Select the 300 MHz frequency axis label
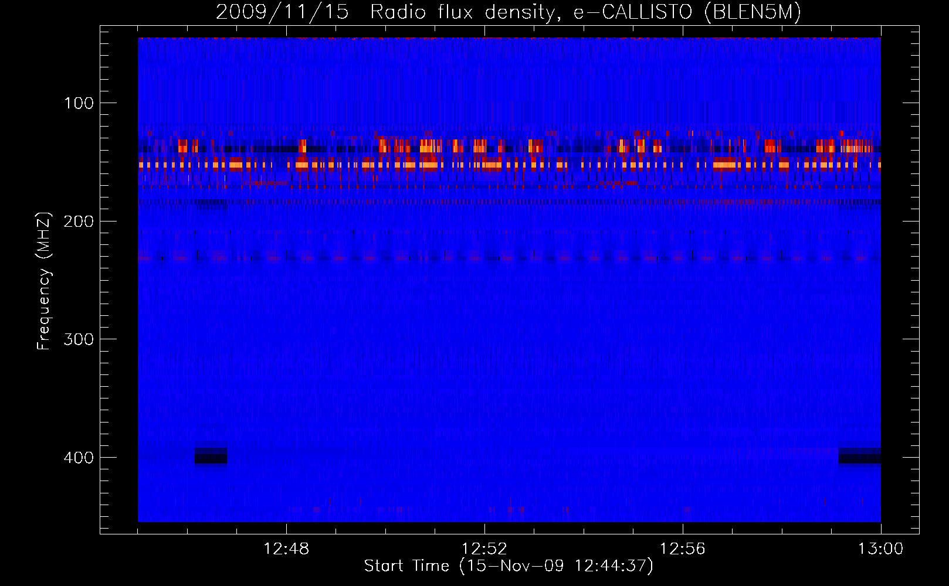The image size is (949, 586). click(x=79, y=340)
